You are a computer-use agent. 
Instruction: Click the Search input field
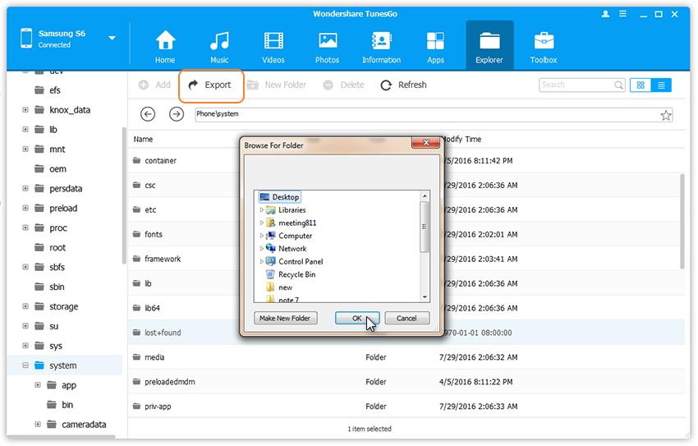576,85
